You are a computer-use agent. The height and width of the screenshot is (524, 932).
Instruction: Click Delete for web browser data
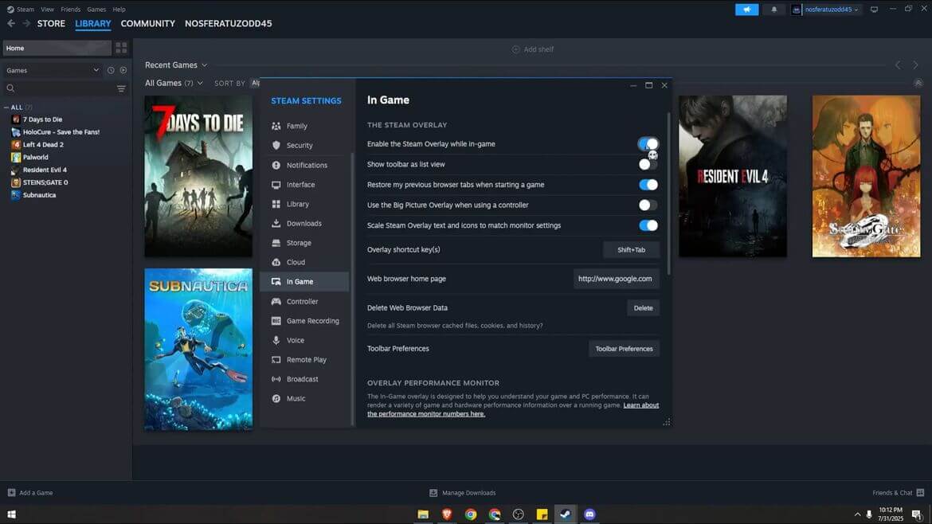pyautogui.click(x=643, y=308)
